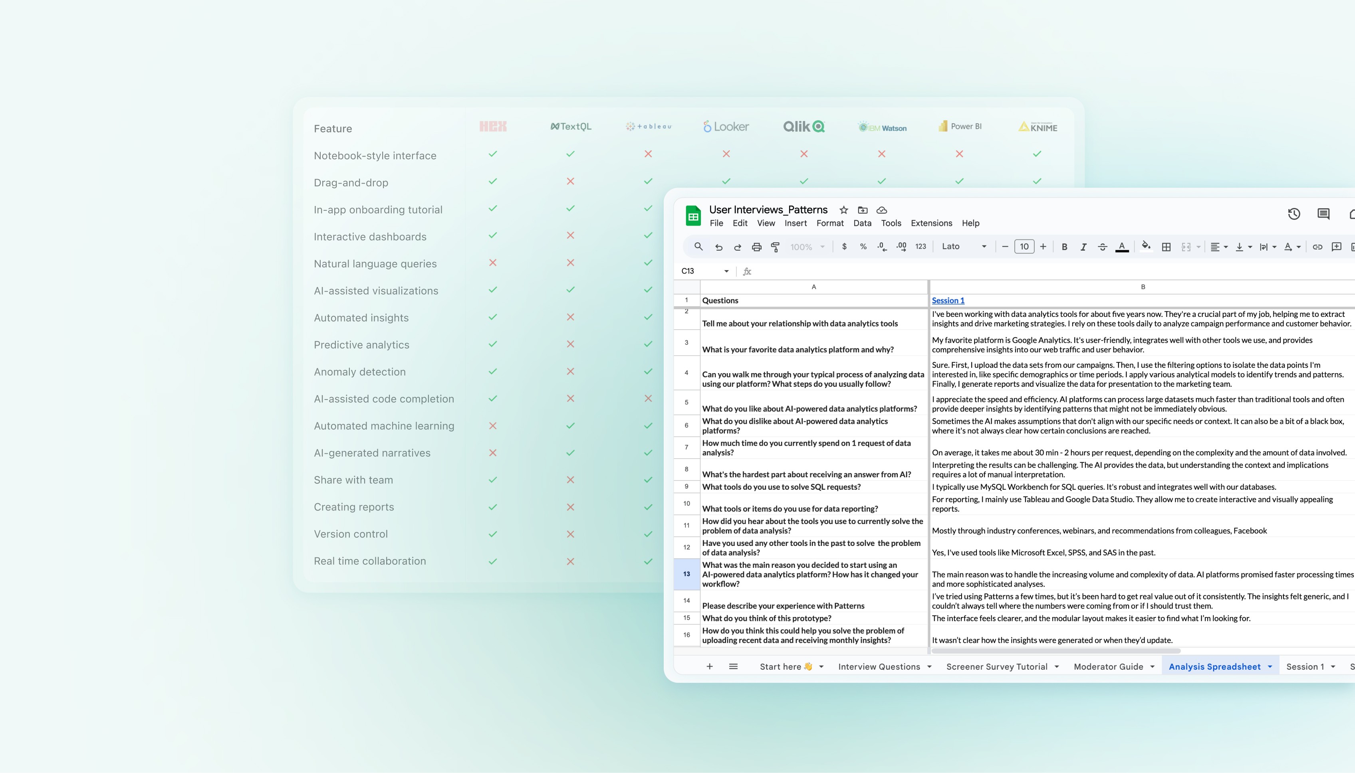Insert link using the chain icon

(x=1317, y=247)
